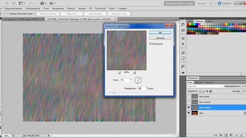246x138 pixels.
Task: Show the Фон копия layer visibility
Action: click(x=189, y=97)
